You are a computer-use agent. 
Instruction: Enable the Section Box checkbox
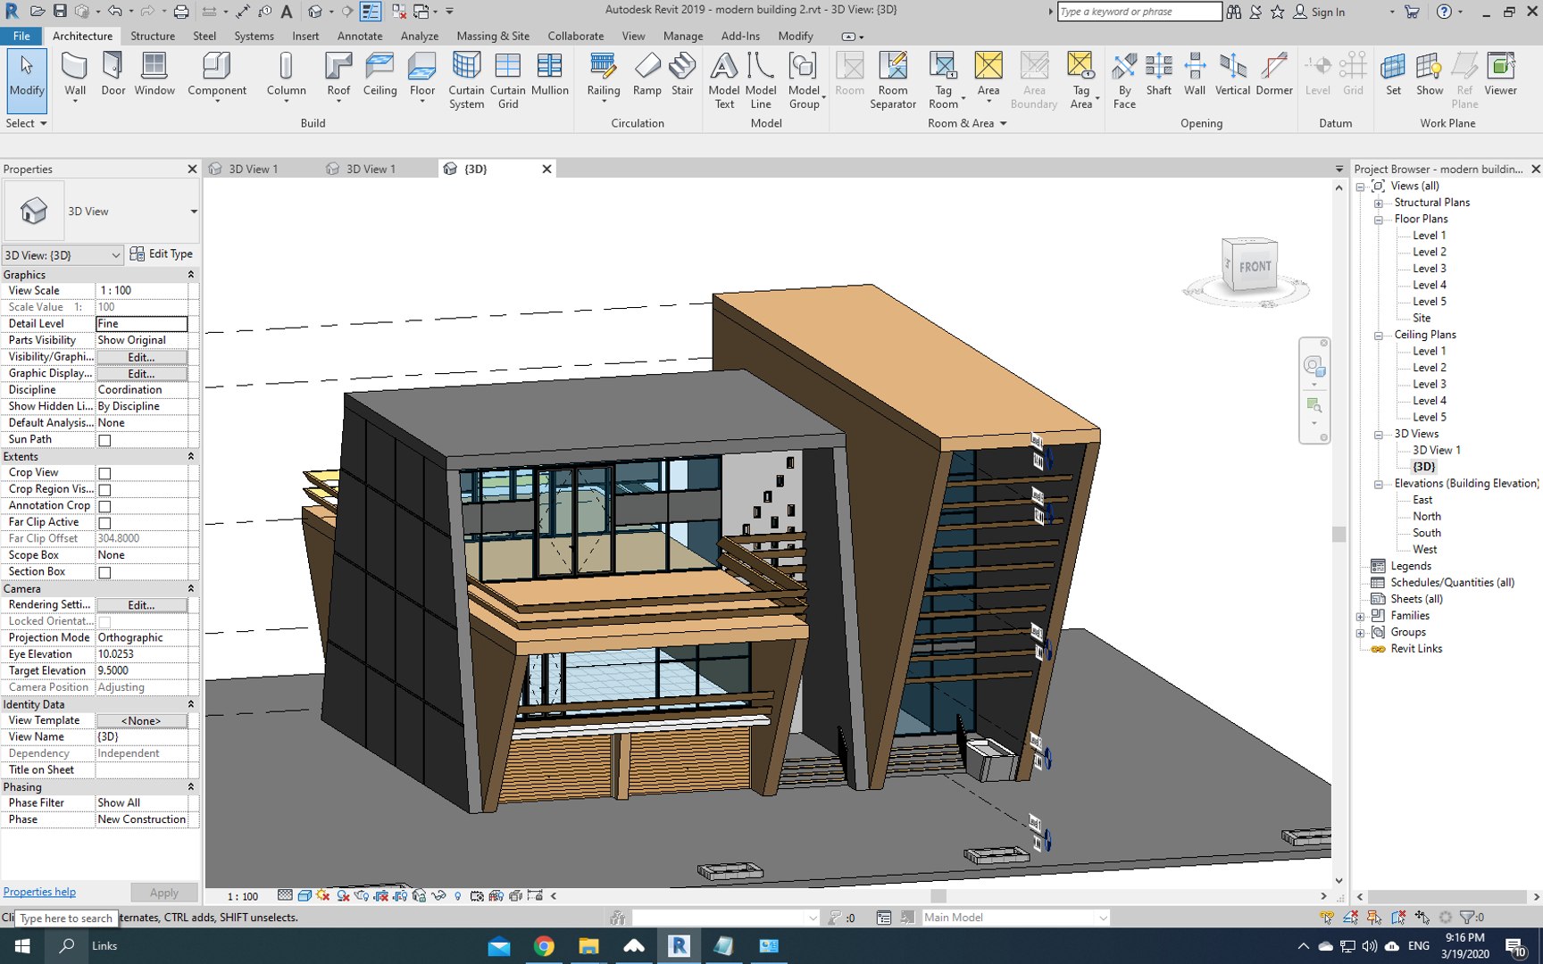point(104,572)
